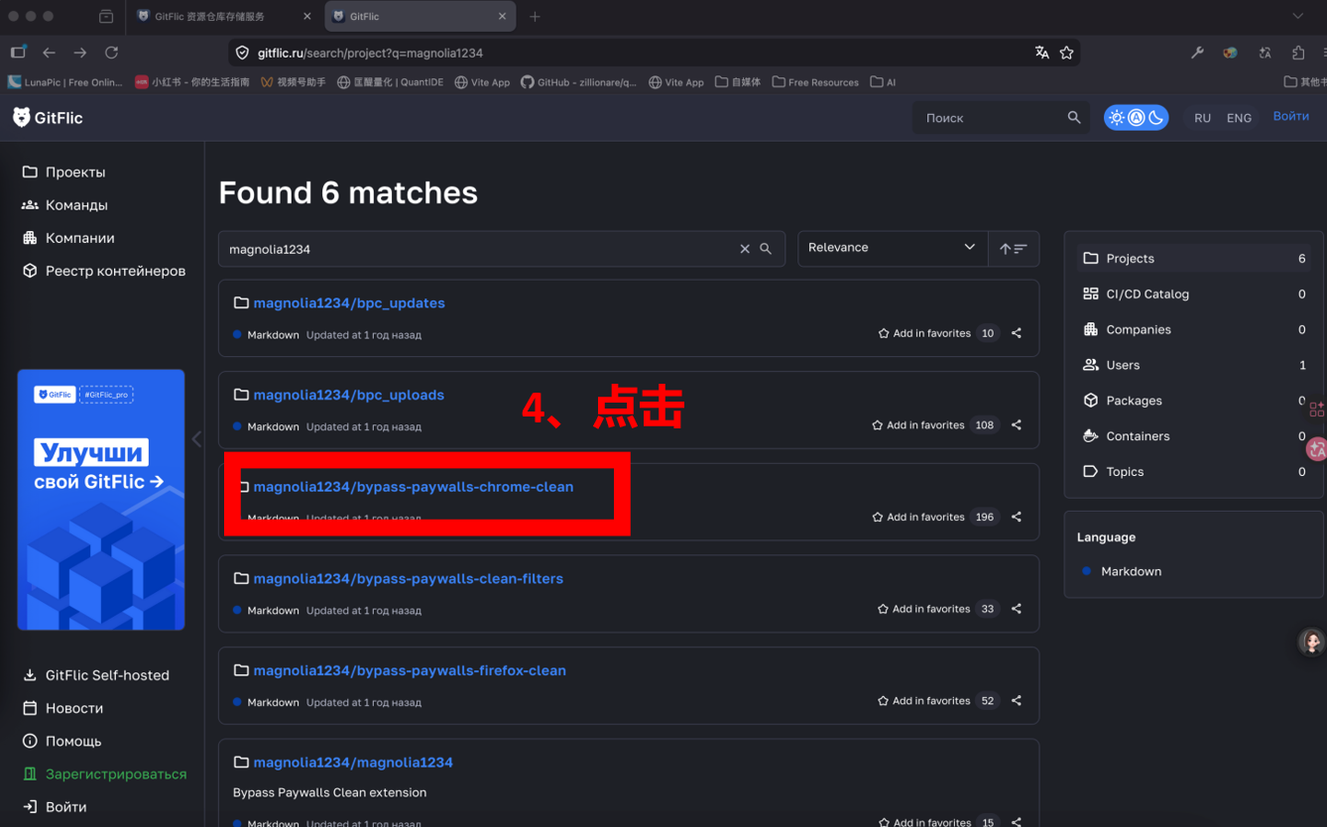
Task: Share the bypass-paywalls-firefox-clean project
Action: click(1017, 701)
